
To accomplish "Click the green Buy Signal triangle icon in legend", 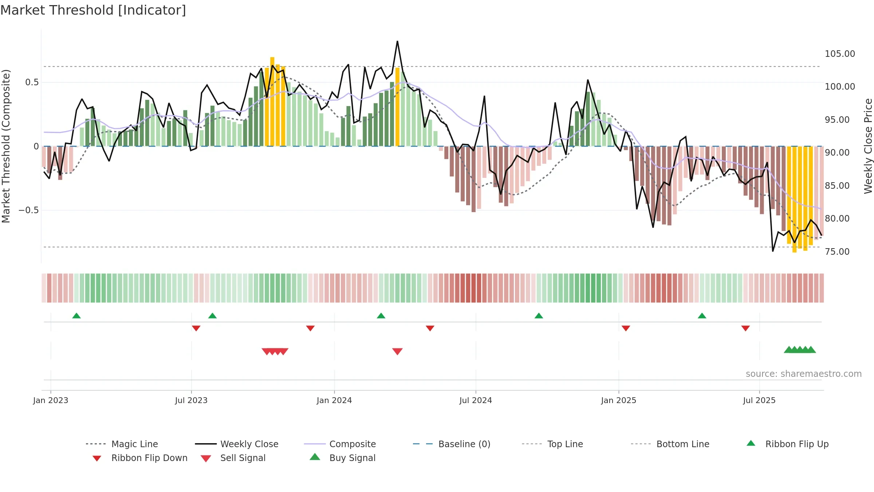I will point(315,457).
